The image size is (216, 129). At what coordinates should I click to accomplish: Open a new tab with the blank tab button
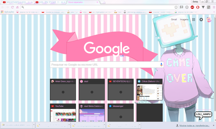[103, 2]
